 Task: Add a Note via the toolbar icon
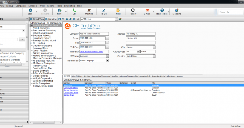[x=118, y=10]
